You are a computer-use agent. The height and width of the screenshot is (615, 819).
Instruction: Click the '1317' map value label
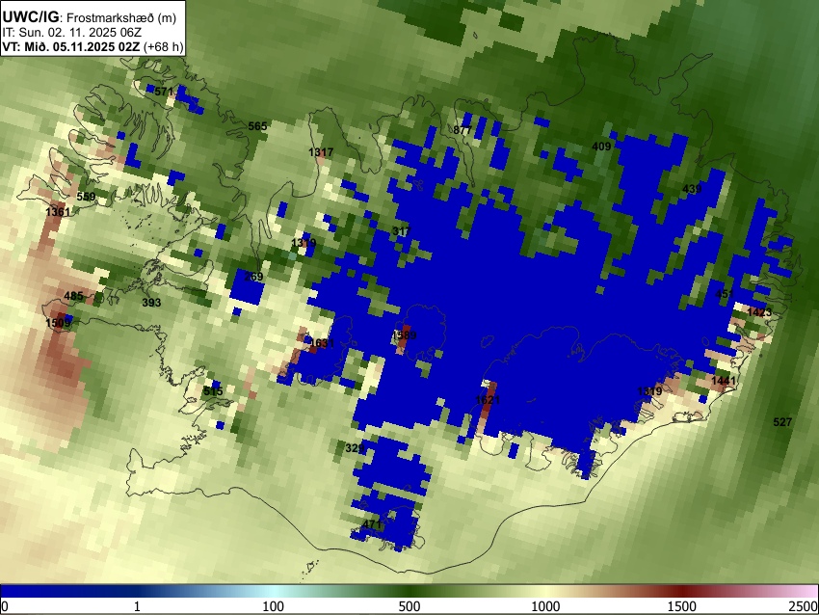[321, 152]
